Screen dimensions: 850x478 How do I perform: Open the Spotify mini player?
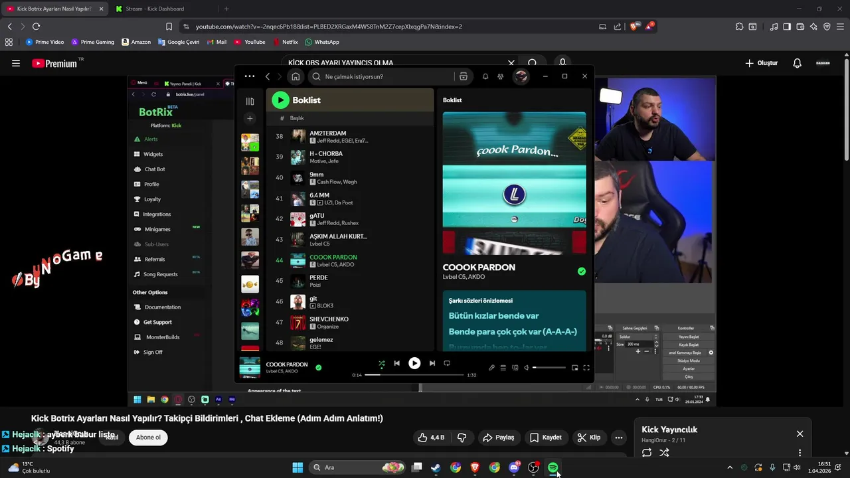click(x=574, y=367)
